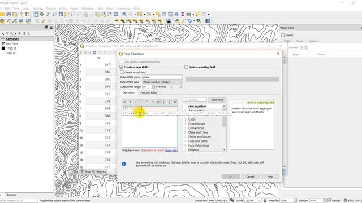Click the function Search box
This screenshot has width=362, height=203.
point(195,100)
